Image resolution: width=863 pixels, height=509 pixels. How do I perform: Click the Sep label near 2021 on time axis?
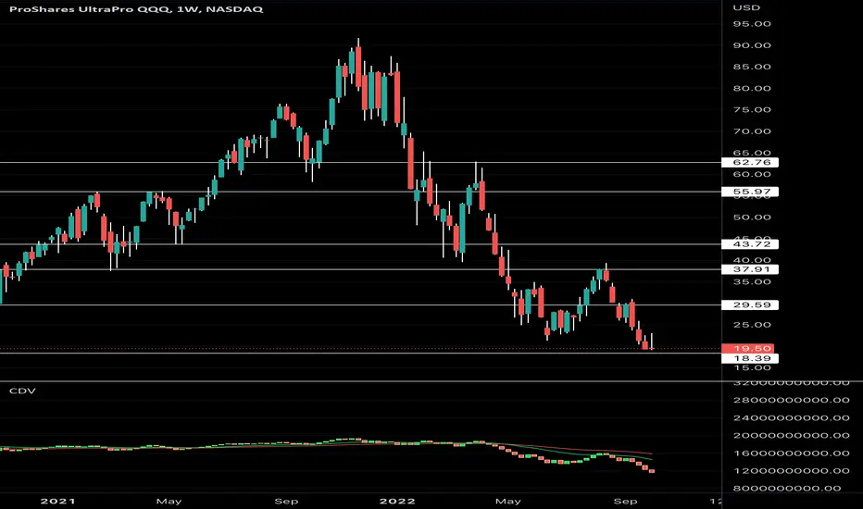[286, 502]
